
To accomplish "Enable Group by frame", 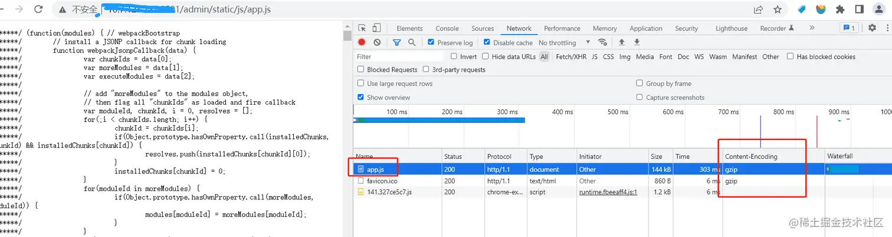I will click(640, 84).
